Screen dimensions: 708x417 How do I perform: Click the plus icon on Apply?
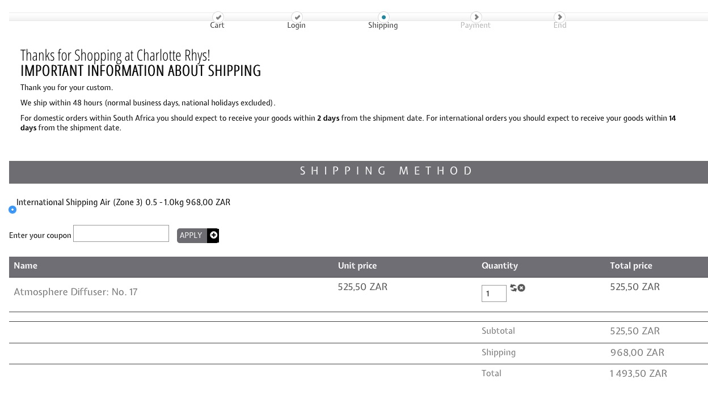[x=213, y=235]
